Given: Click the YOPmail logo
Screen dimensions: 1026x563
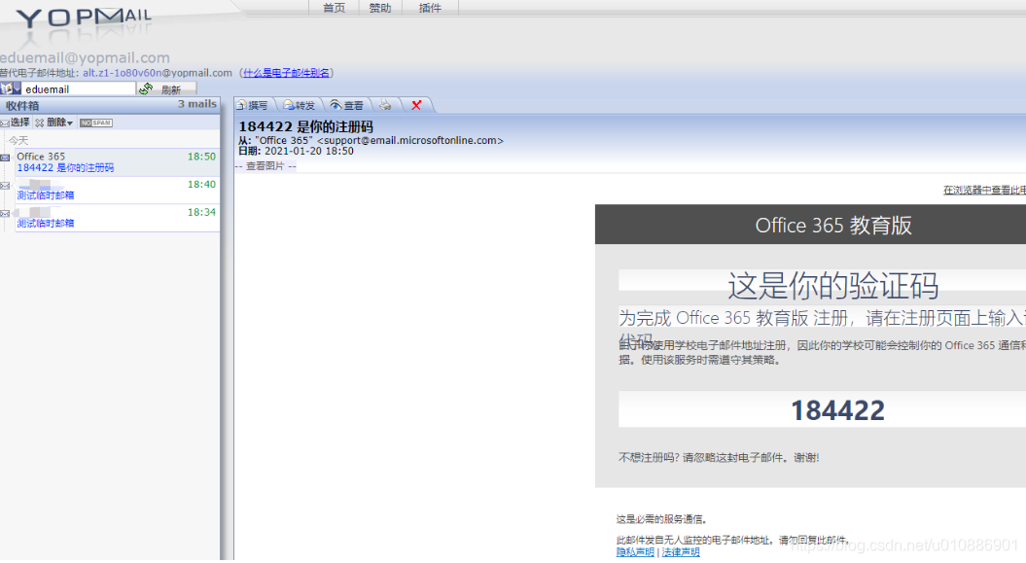Looking at the screenshot, I should [x=84, y=18].
